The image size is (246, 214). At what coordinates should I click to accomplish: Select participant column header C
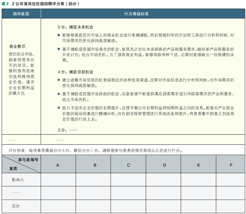click(x=128, y=165)
